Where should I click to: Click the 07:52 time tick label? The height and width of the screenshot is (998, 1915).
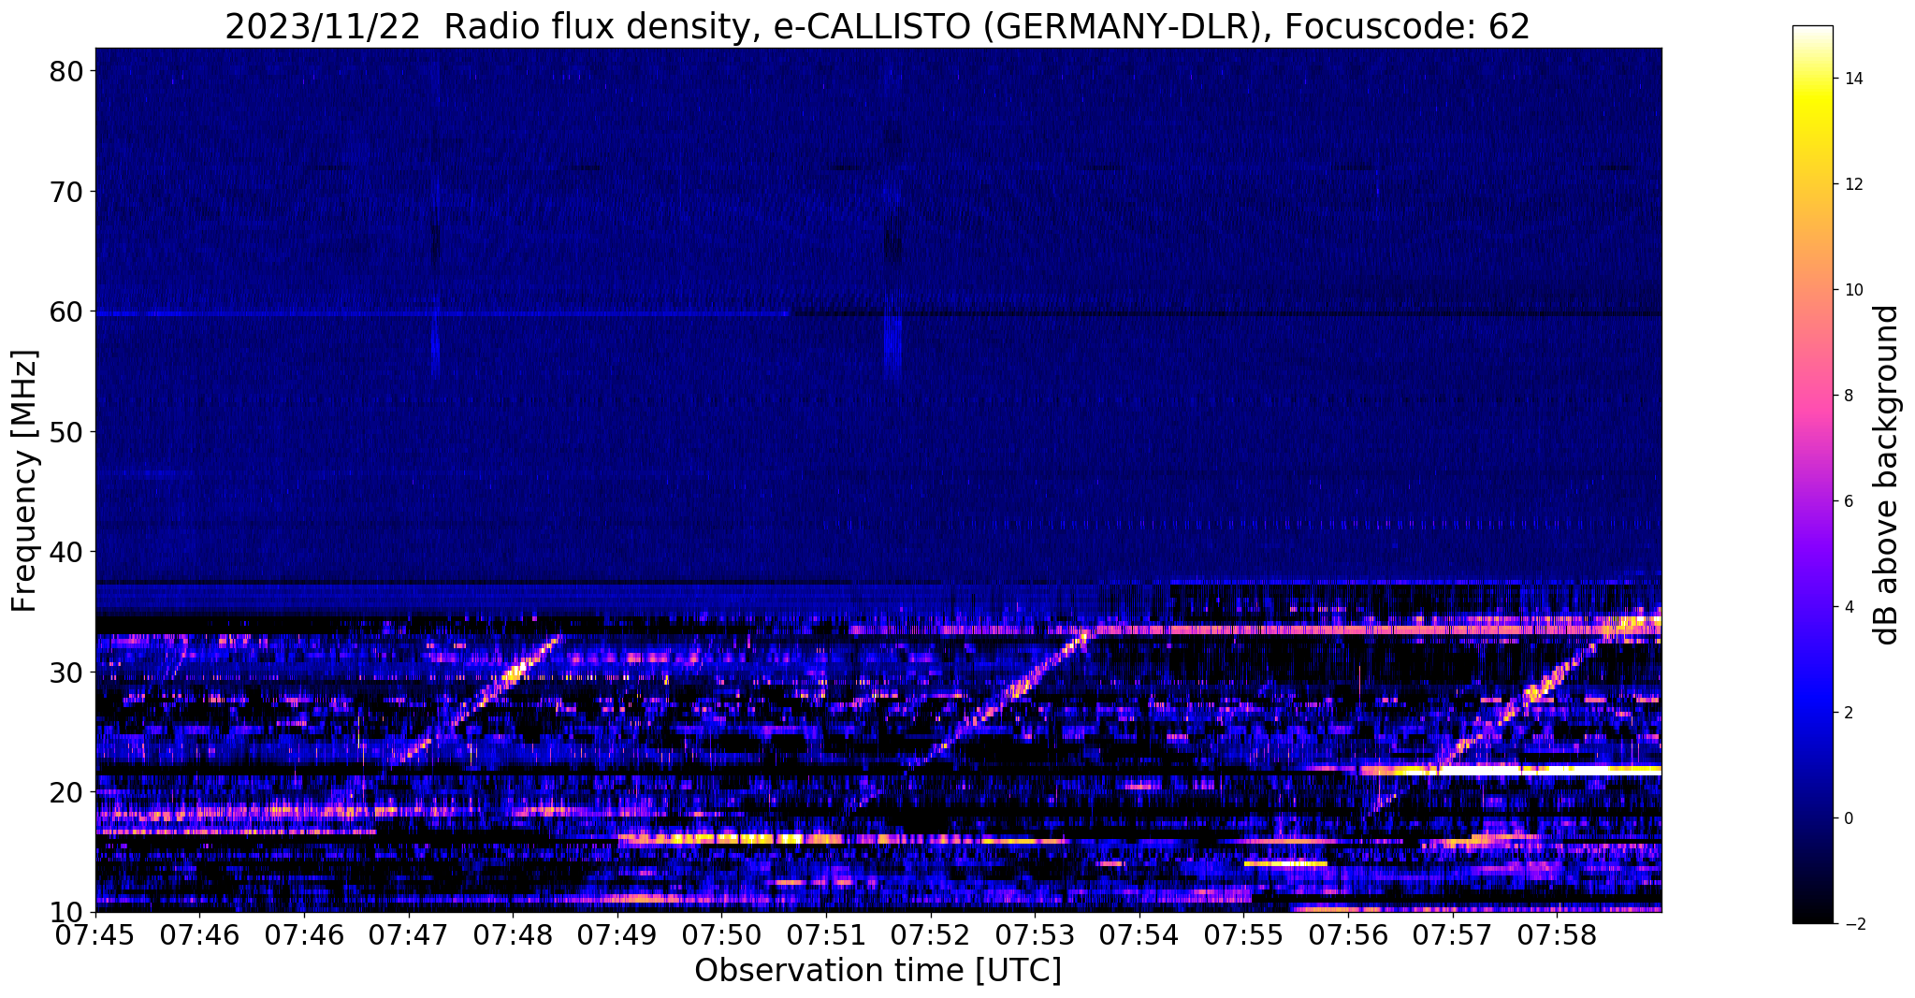931,934
